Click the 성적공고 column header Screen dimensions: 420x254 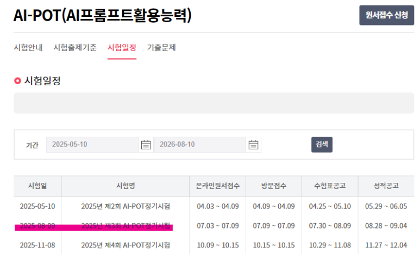pyautogui.click(x=386, y=186)
